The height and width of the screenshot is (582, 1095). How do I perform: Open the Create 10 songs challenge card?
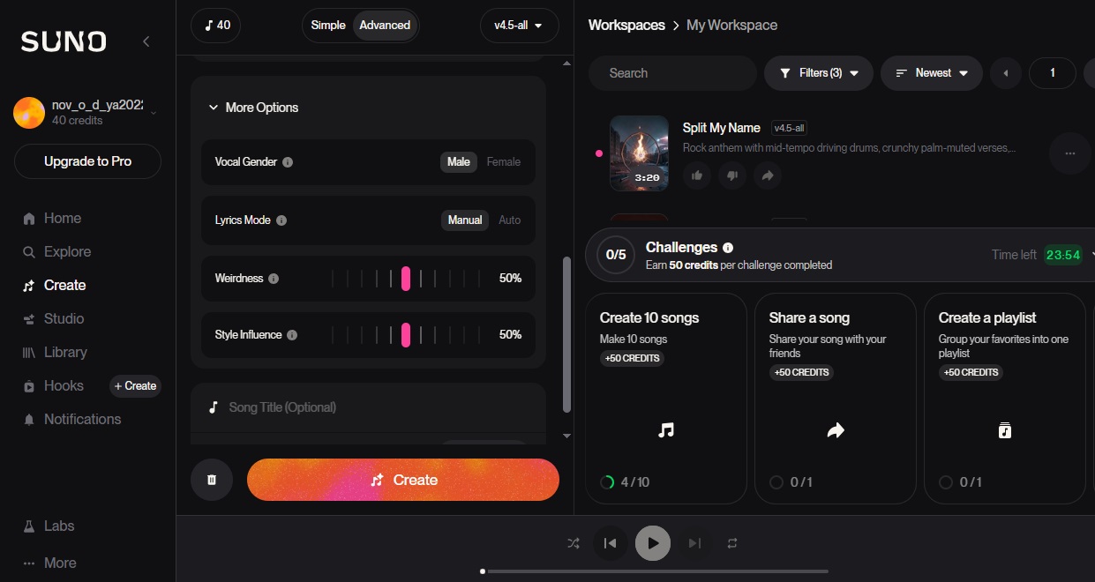click(666, 399)
